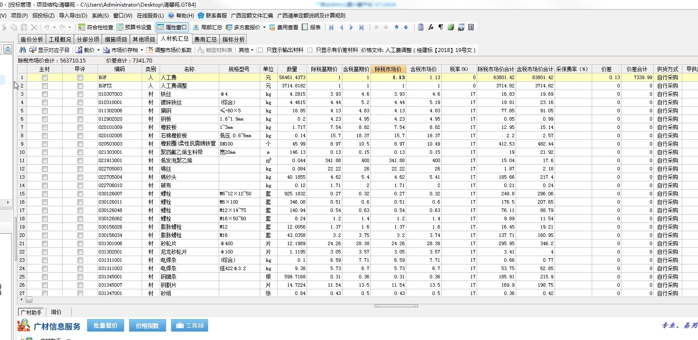This screenshot has width=698, height=340.
Task: Switch to the 指标分析 tab
Action: [x=234, y=39]
